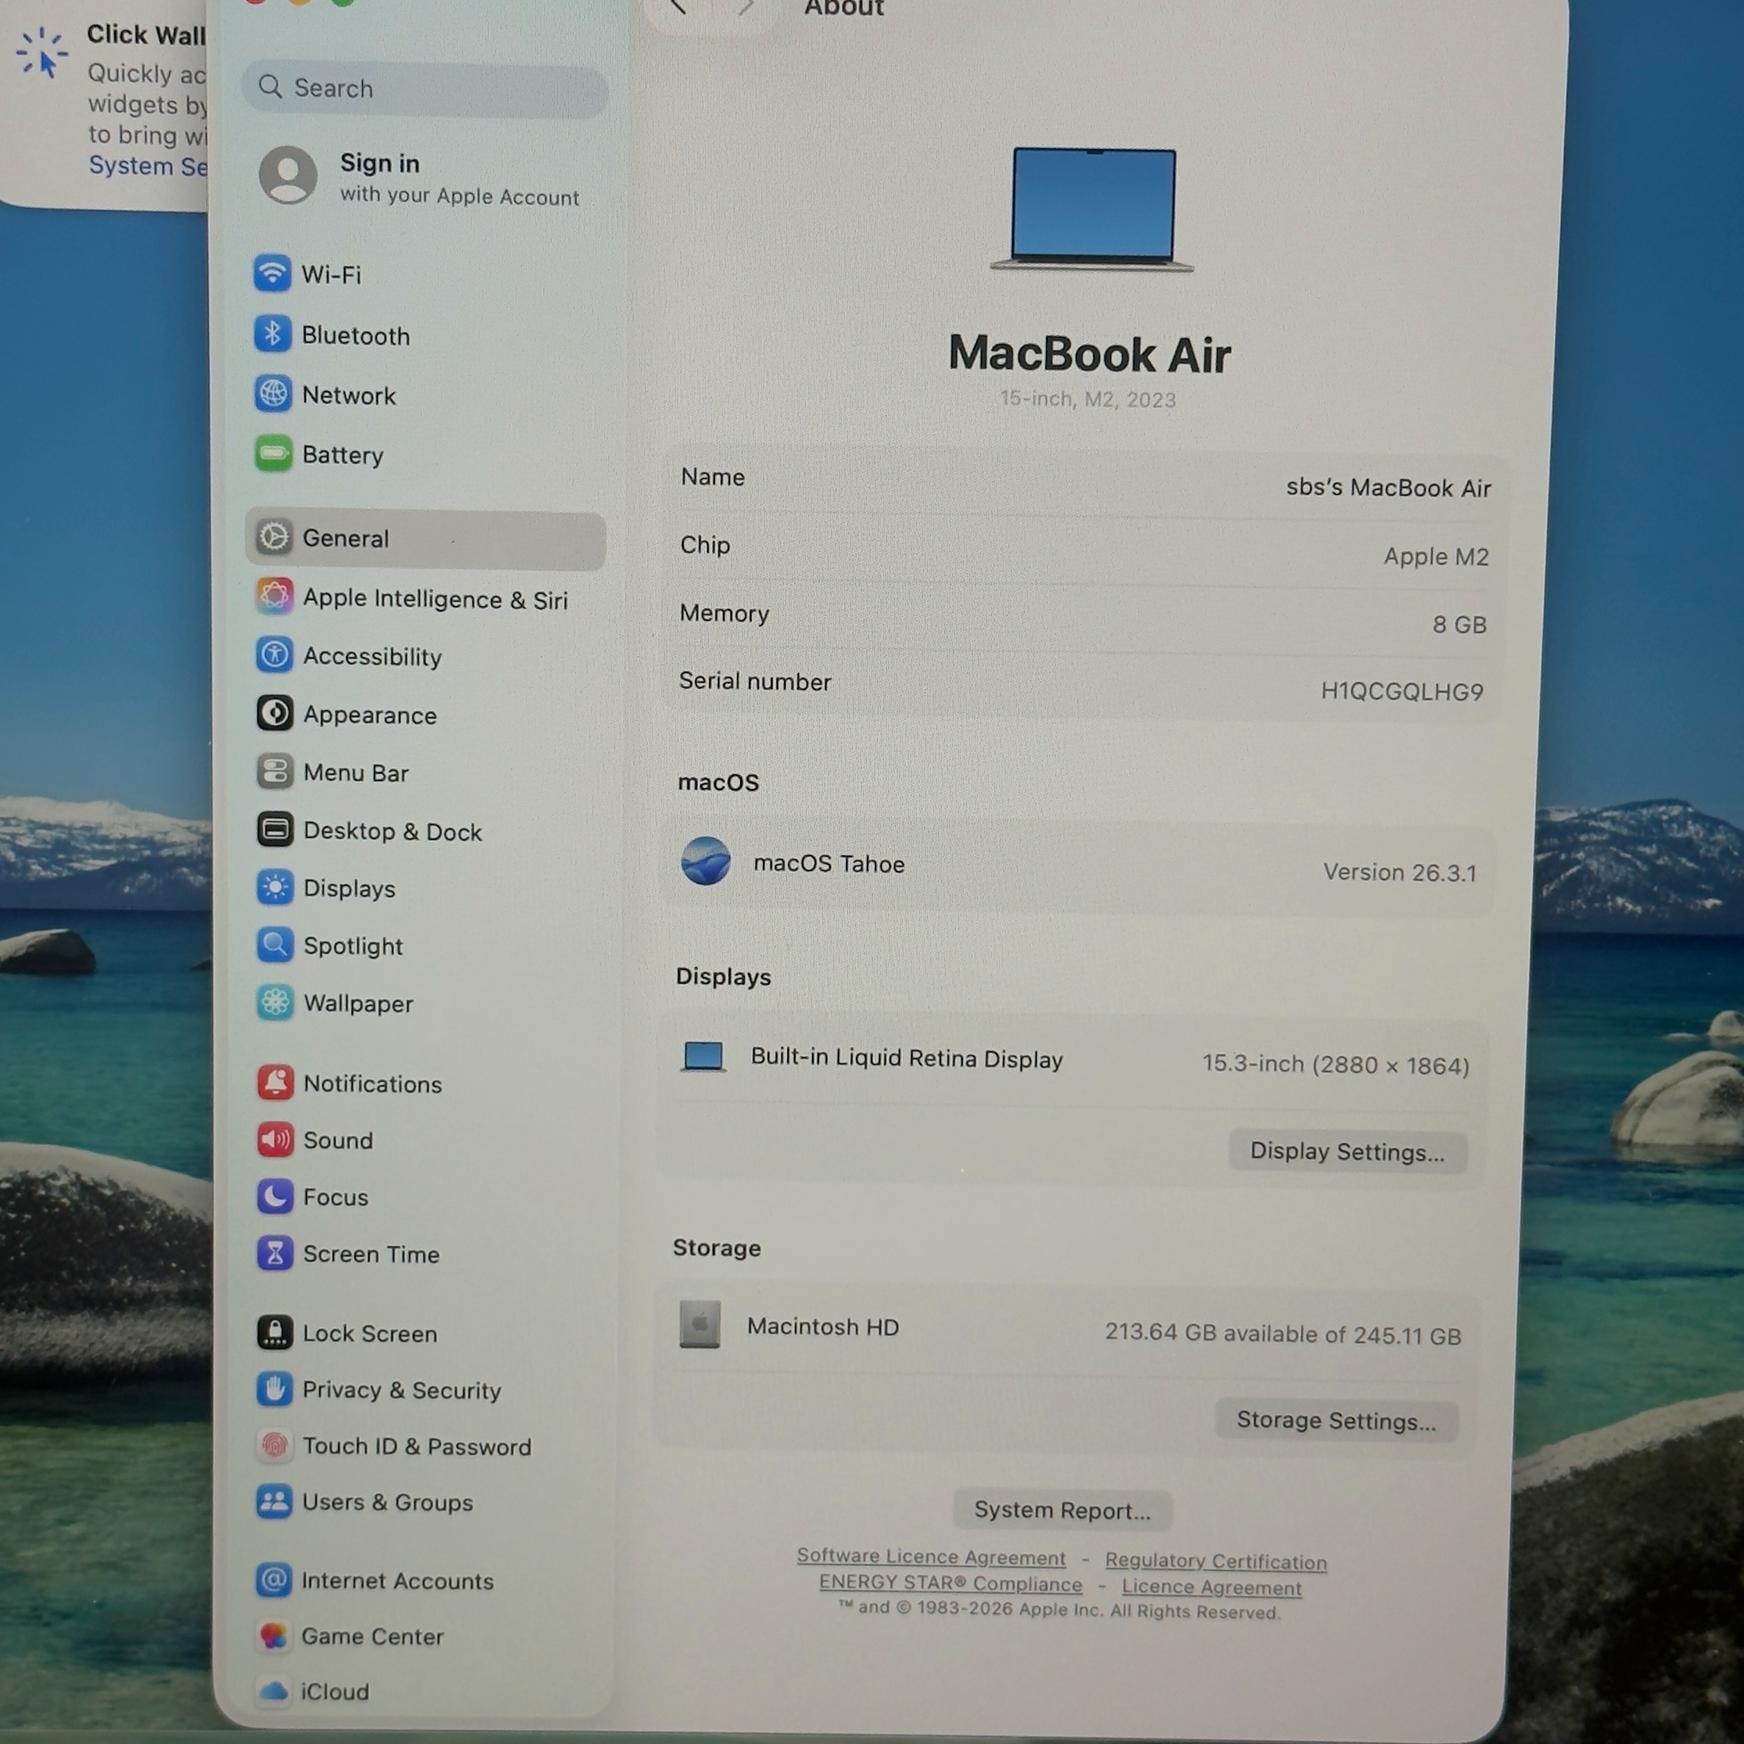The image size is (1744, 1744).
Task: Click the memory value "8 GB"
Action: [x=1459, y=624]
